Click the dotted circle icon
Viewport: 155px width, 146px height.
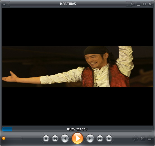tap(136, 138)
